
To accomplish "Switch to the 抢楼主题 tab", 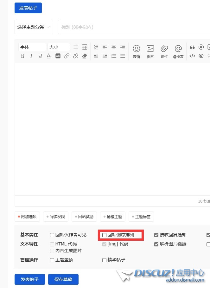I will pos(113,217).
